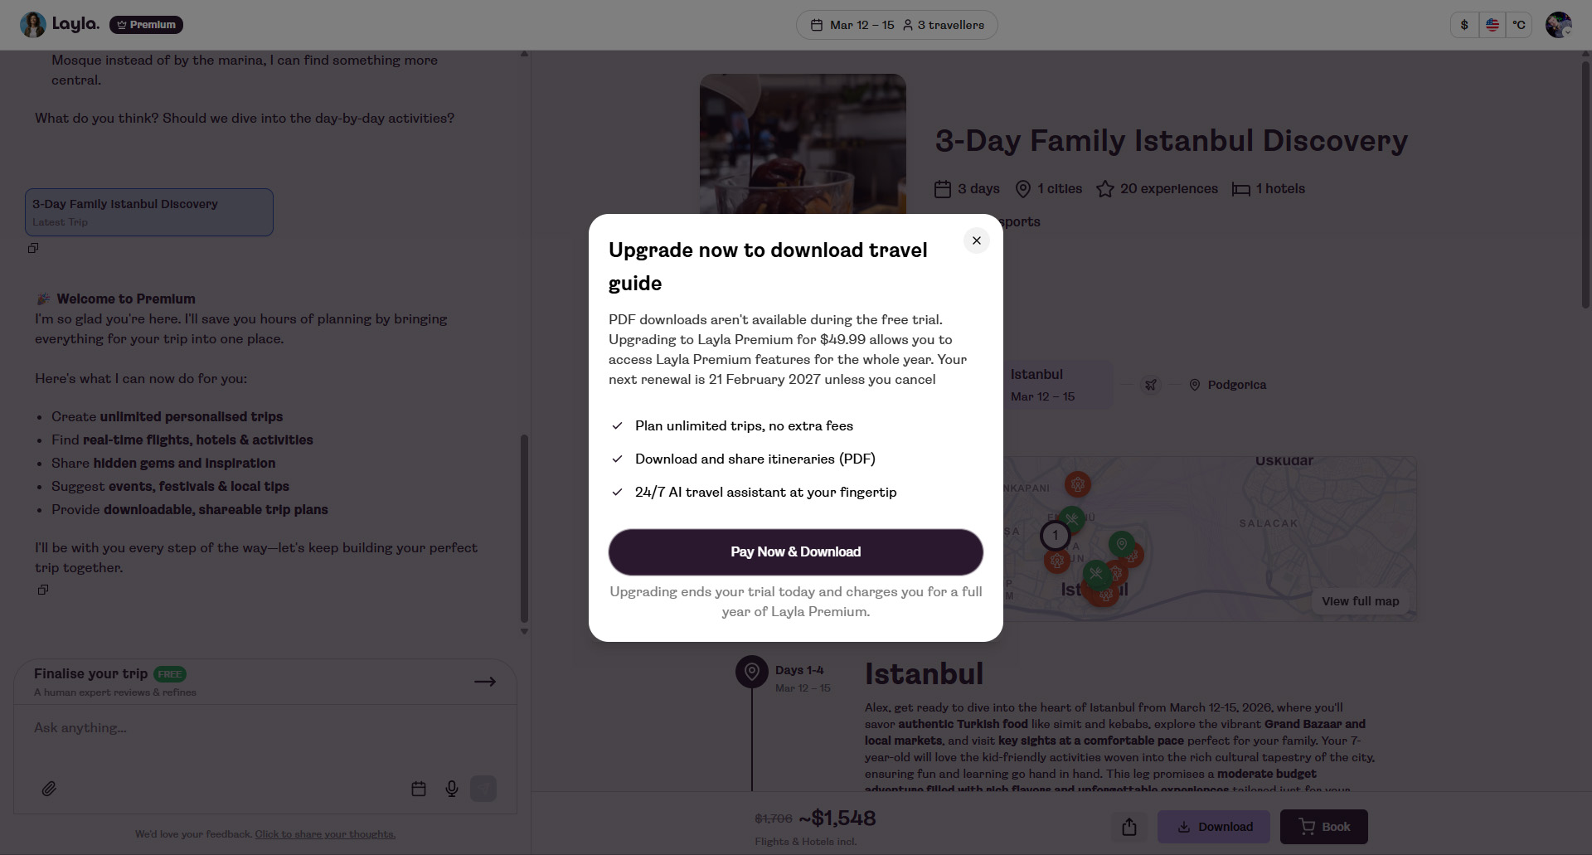Select the 3-Day Family Istanbul Discovery trip card
The width and height of the screenshot is (1592, 855).
click(149, 212)
